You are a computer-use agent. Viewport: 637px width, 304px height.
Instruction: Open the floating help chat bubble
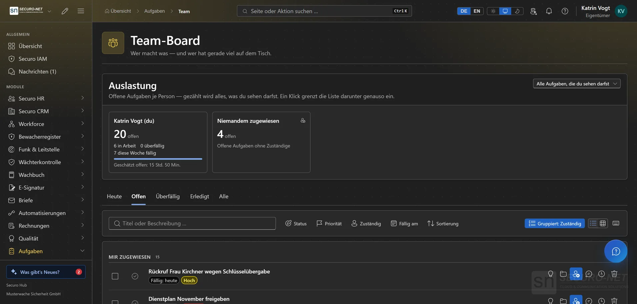pos(616,251)
